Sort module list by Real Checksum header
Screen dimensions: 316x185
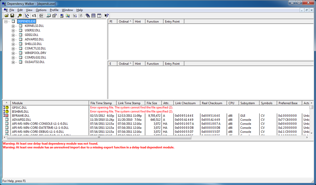tap(214, 103)
